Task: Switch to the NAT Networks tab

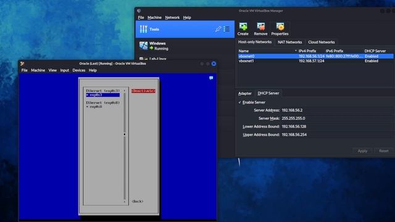Action: click(x=289, y=42)
